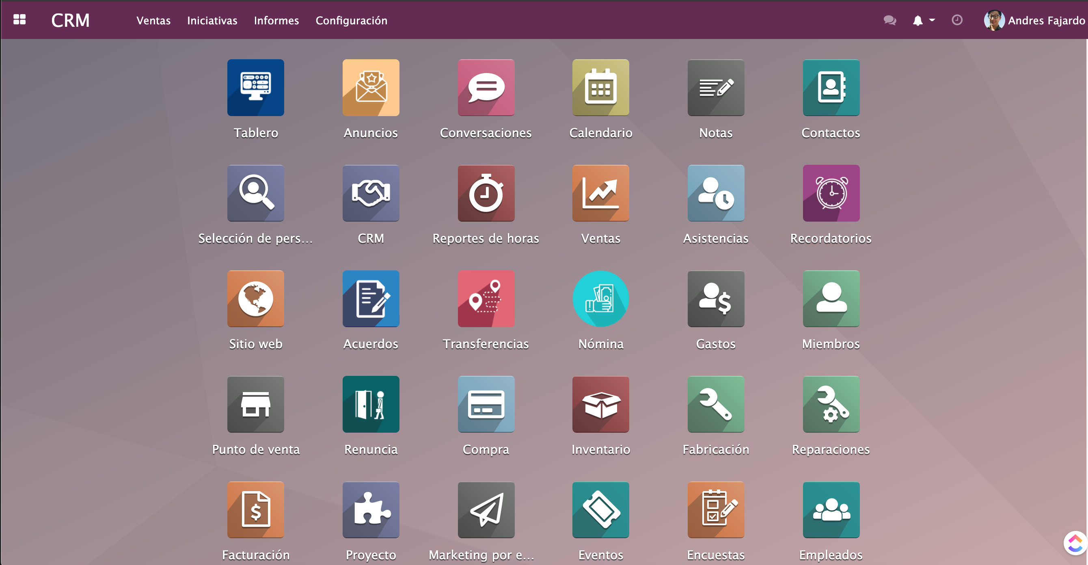Screen dimensions: 1088x565
Task: Open the Empleados app
Action: tap(831, 510)
